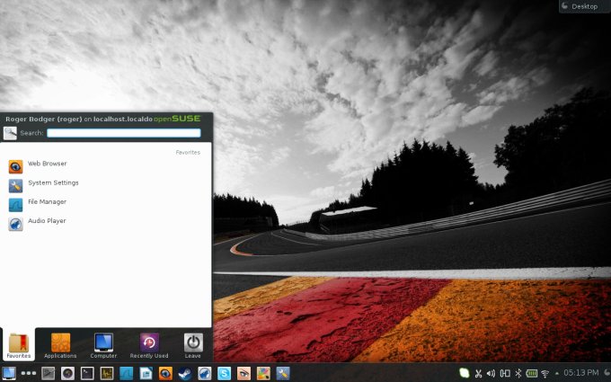This screenshot has width=611, height=382.
Task: Open the Recently Used tab
Action: (x=148, y=344)
